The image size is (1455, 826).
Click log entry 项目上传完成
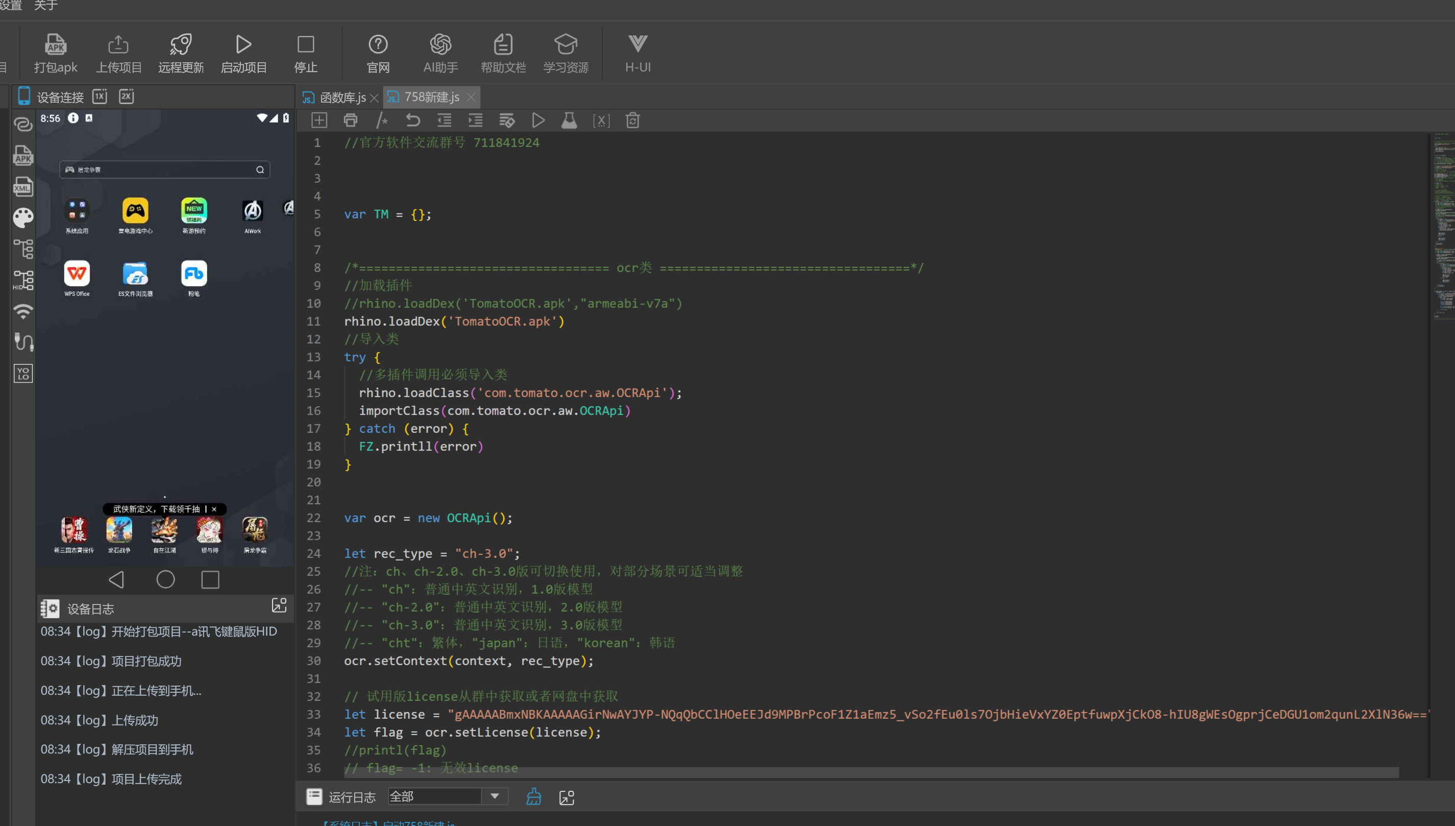pos(111,779)
